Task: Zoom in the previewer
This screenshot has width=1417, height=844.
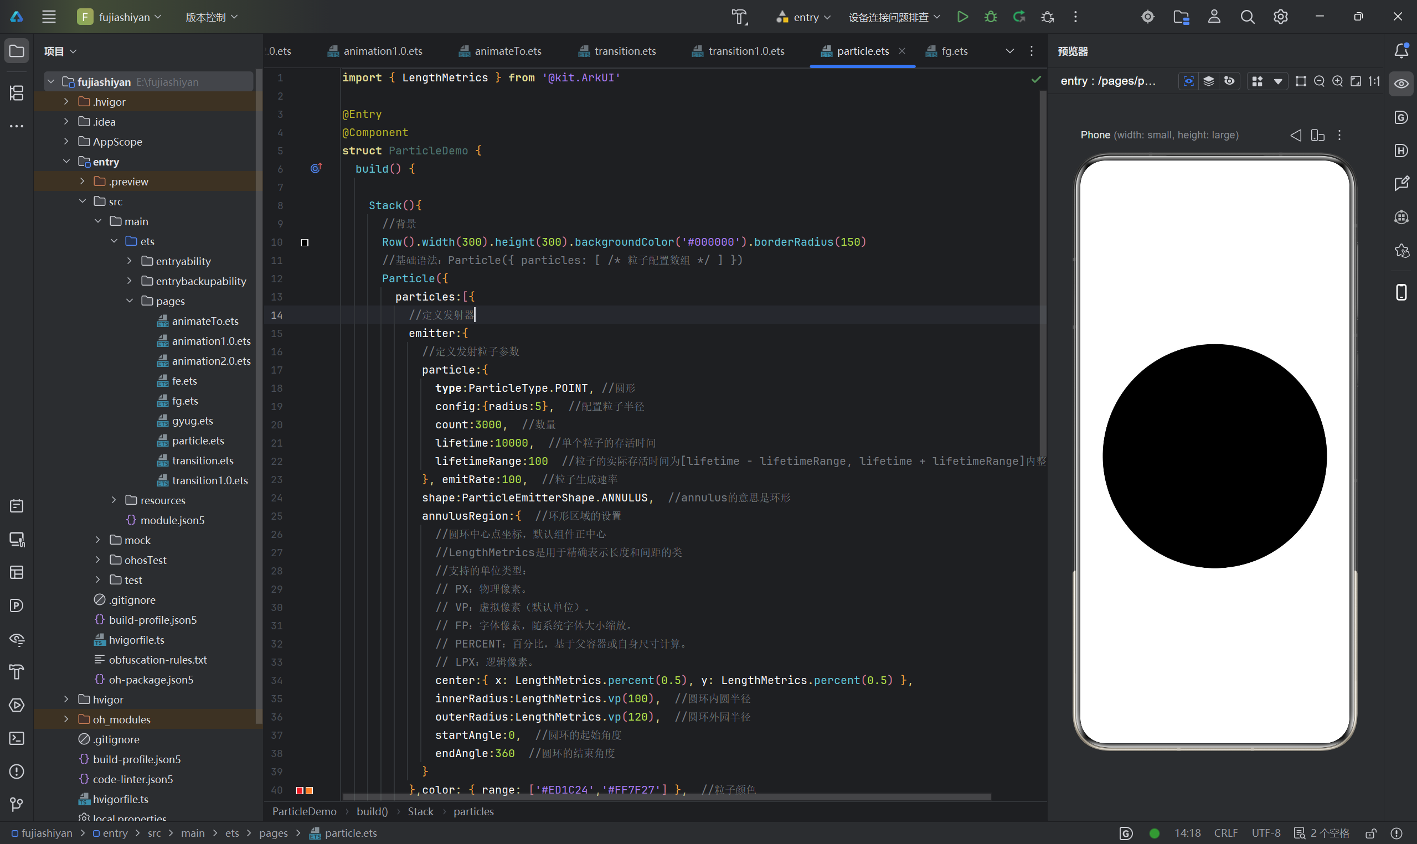Action: 1337,81
